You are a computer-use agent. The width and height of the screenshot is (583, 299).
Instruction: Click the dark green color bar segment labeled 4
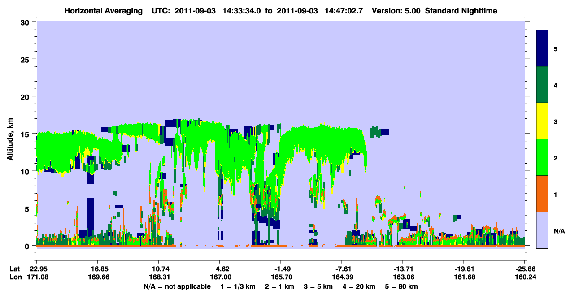click(x=542, y=85)
